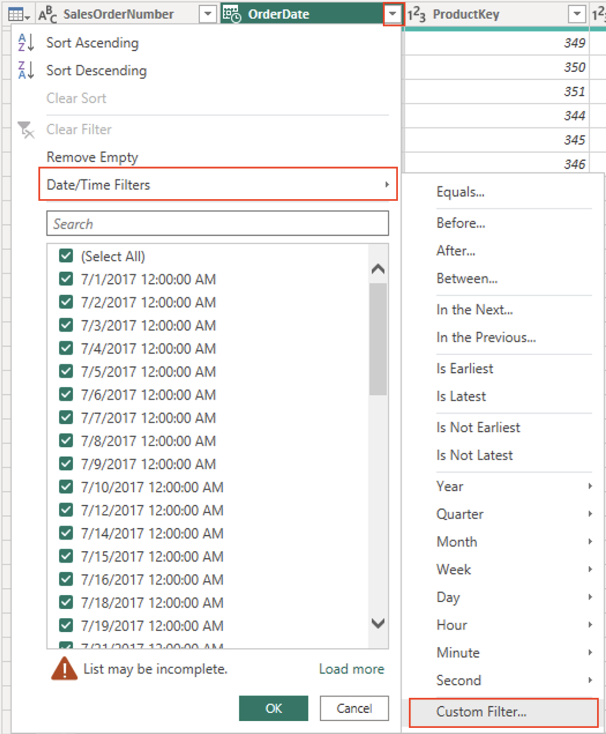Screen dimensions: 606x734
Task: Uncheck the 7/2/2017 12:00:00 AM checkbox
Action: coord(66,302)
